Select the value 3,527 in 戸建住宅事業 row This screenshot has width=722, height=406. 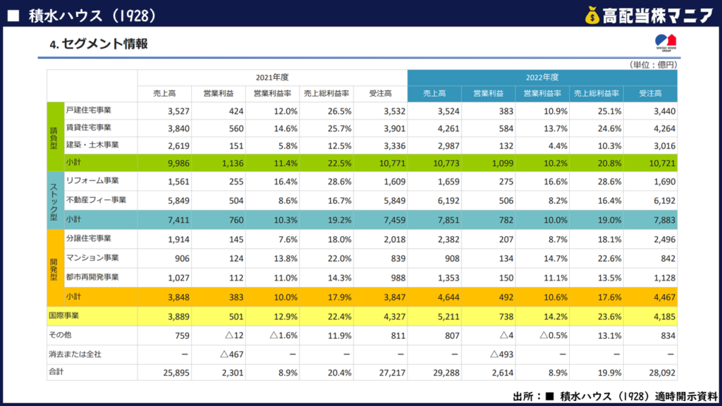[x=178, y=111]
